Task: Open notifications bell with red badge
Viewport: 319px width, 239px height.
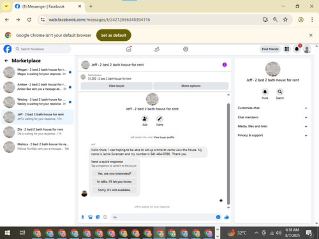Action: (x=297, y=49)
